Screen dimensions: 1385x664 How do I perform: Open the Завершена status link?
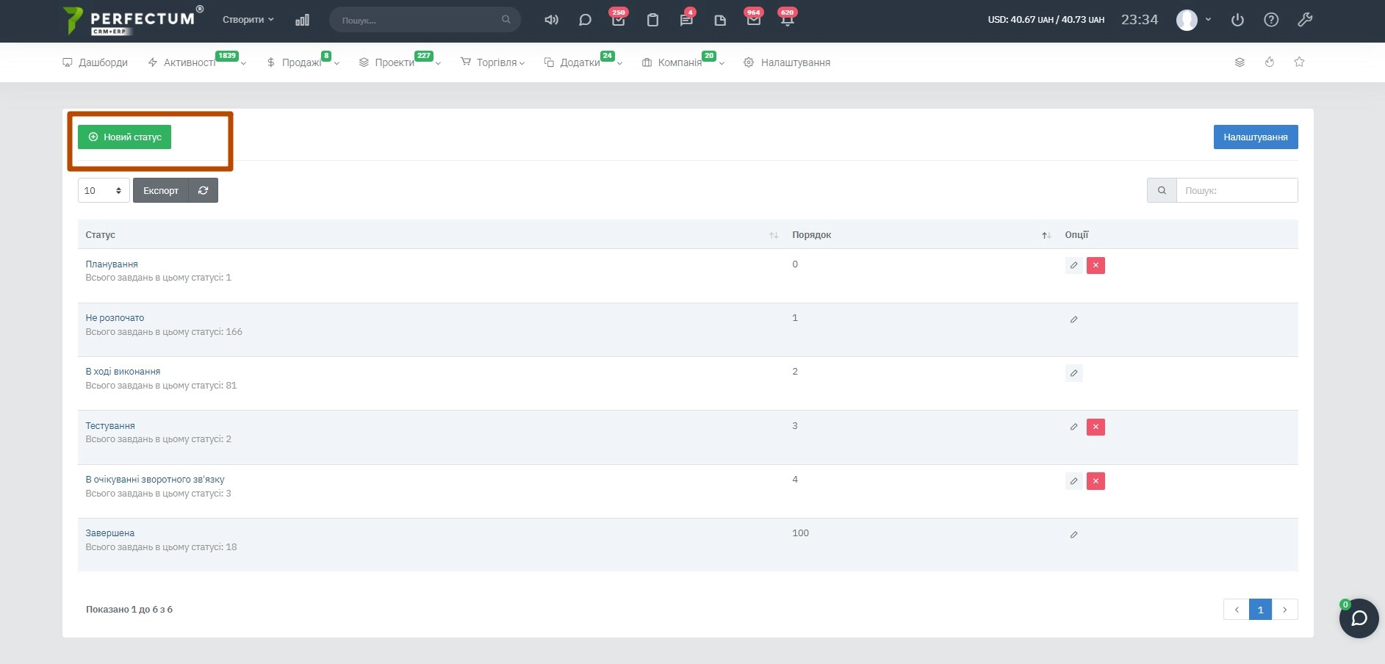click(x=110, y=533)
